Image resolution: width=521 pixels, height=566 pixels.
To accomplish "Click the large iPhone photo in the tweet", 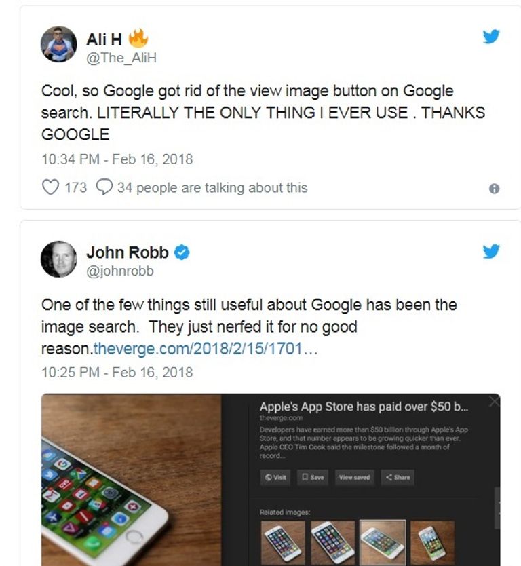I will 132,480.
